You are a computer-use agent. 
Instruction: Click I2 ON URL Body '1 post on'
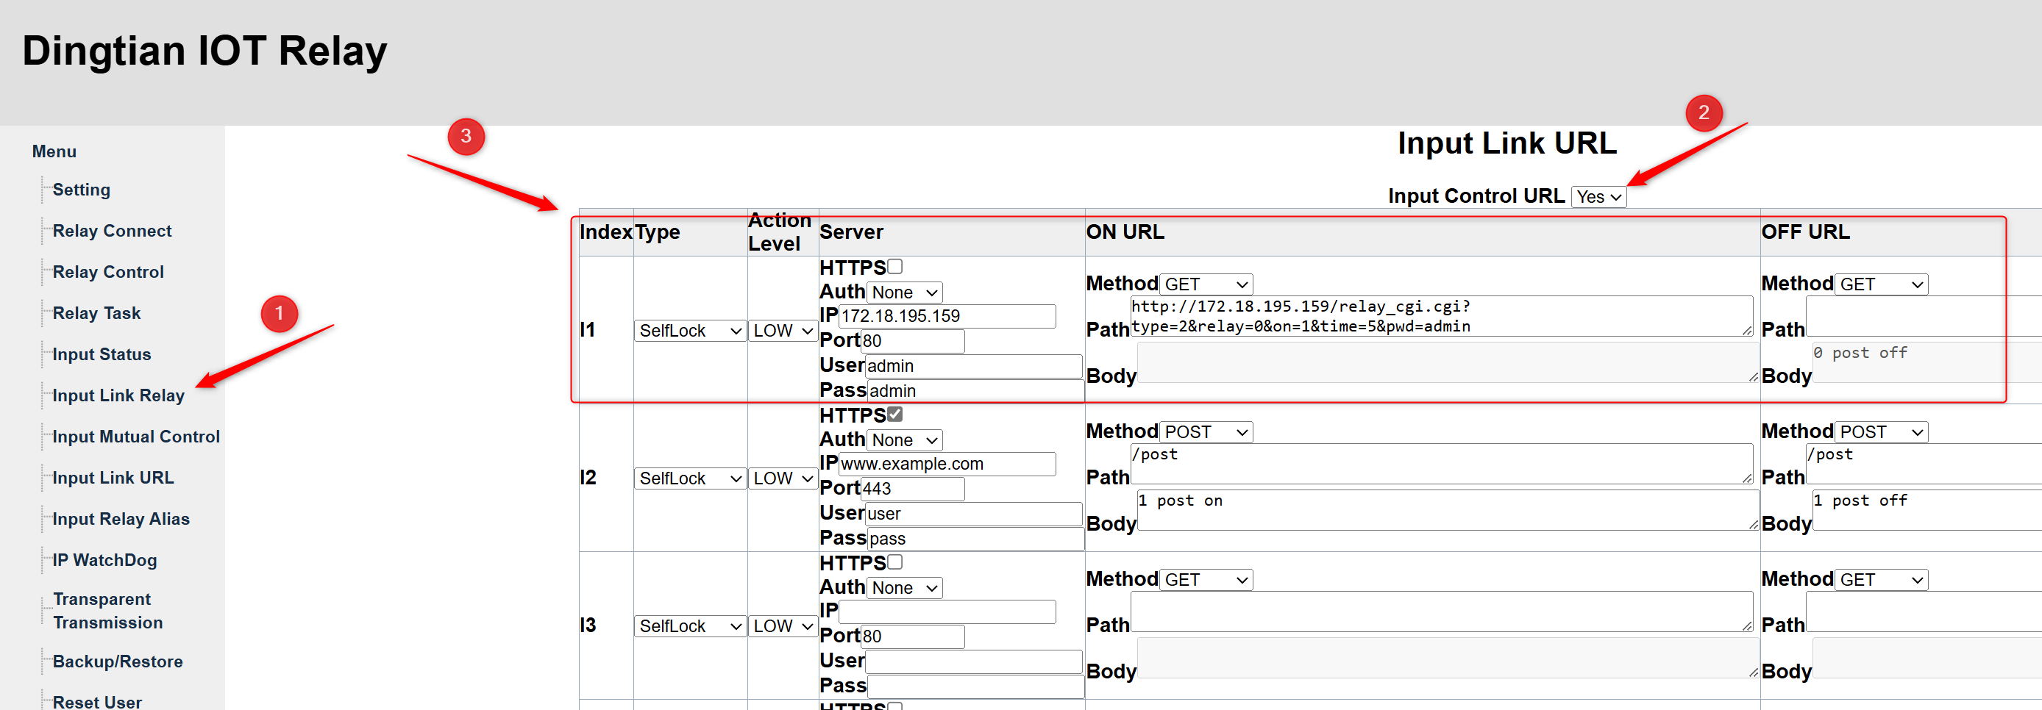point(1448,510)
